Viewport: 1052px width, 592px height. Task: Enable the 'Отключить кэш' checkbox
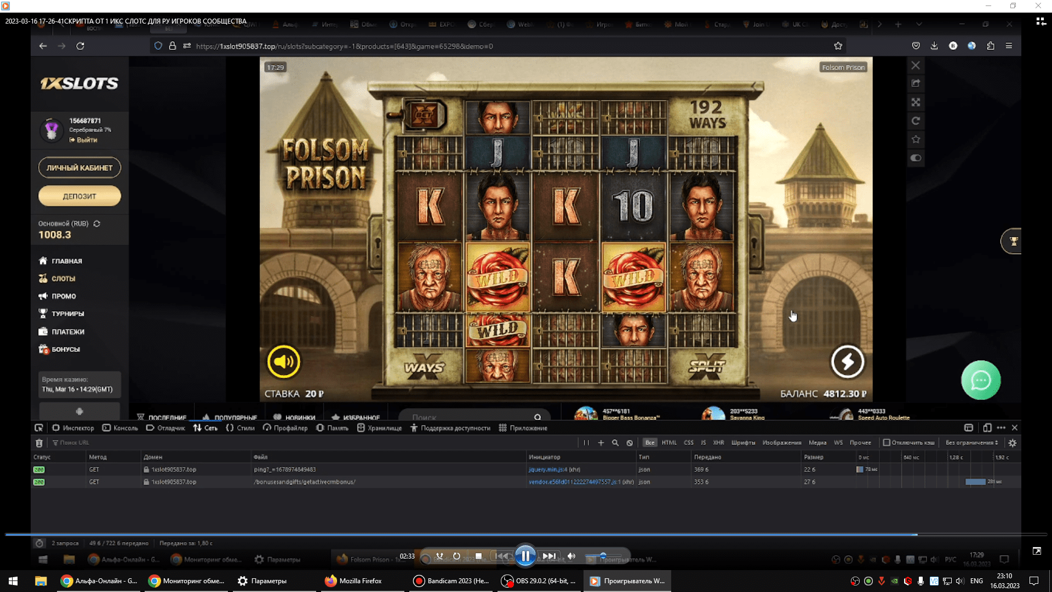click(x=886, y=443)
